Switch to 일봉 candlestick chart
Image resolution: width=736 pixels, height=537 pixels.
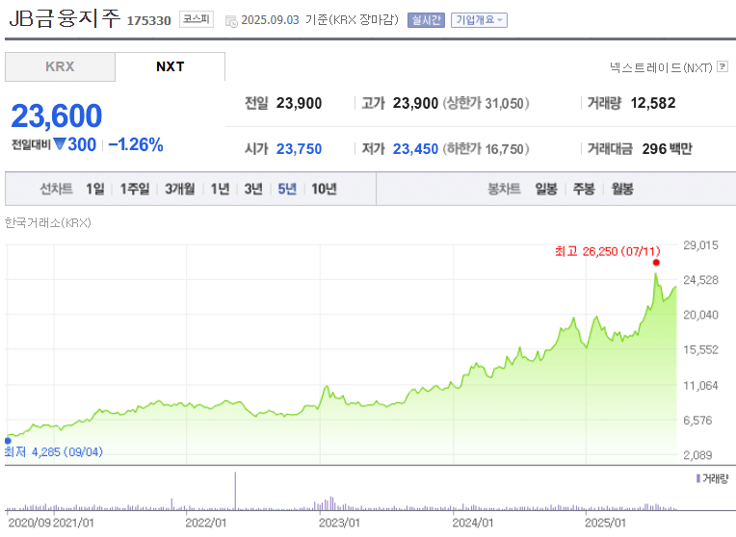[546, 189]
